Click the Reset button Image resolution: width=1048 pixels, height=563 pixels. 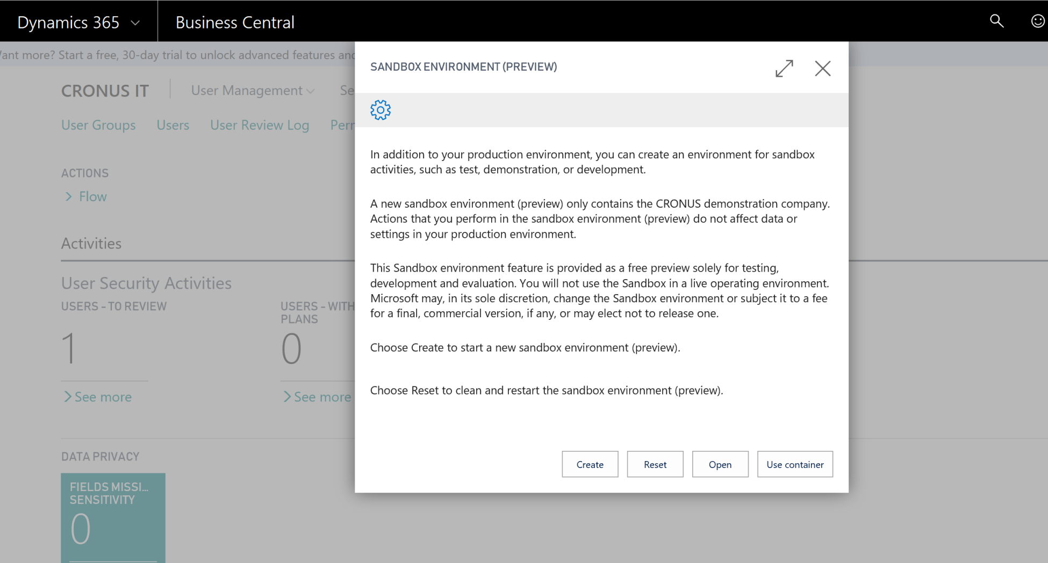click(x=655, y=464)
